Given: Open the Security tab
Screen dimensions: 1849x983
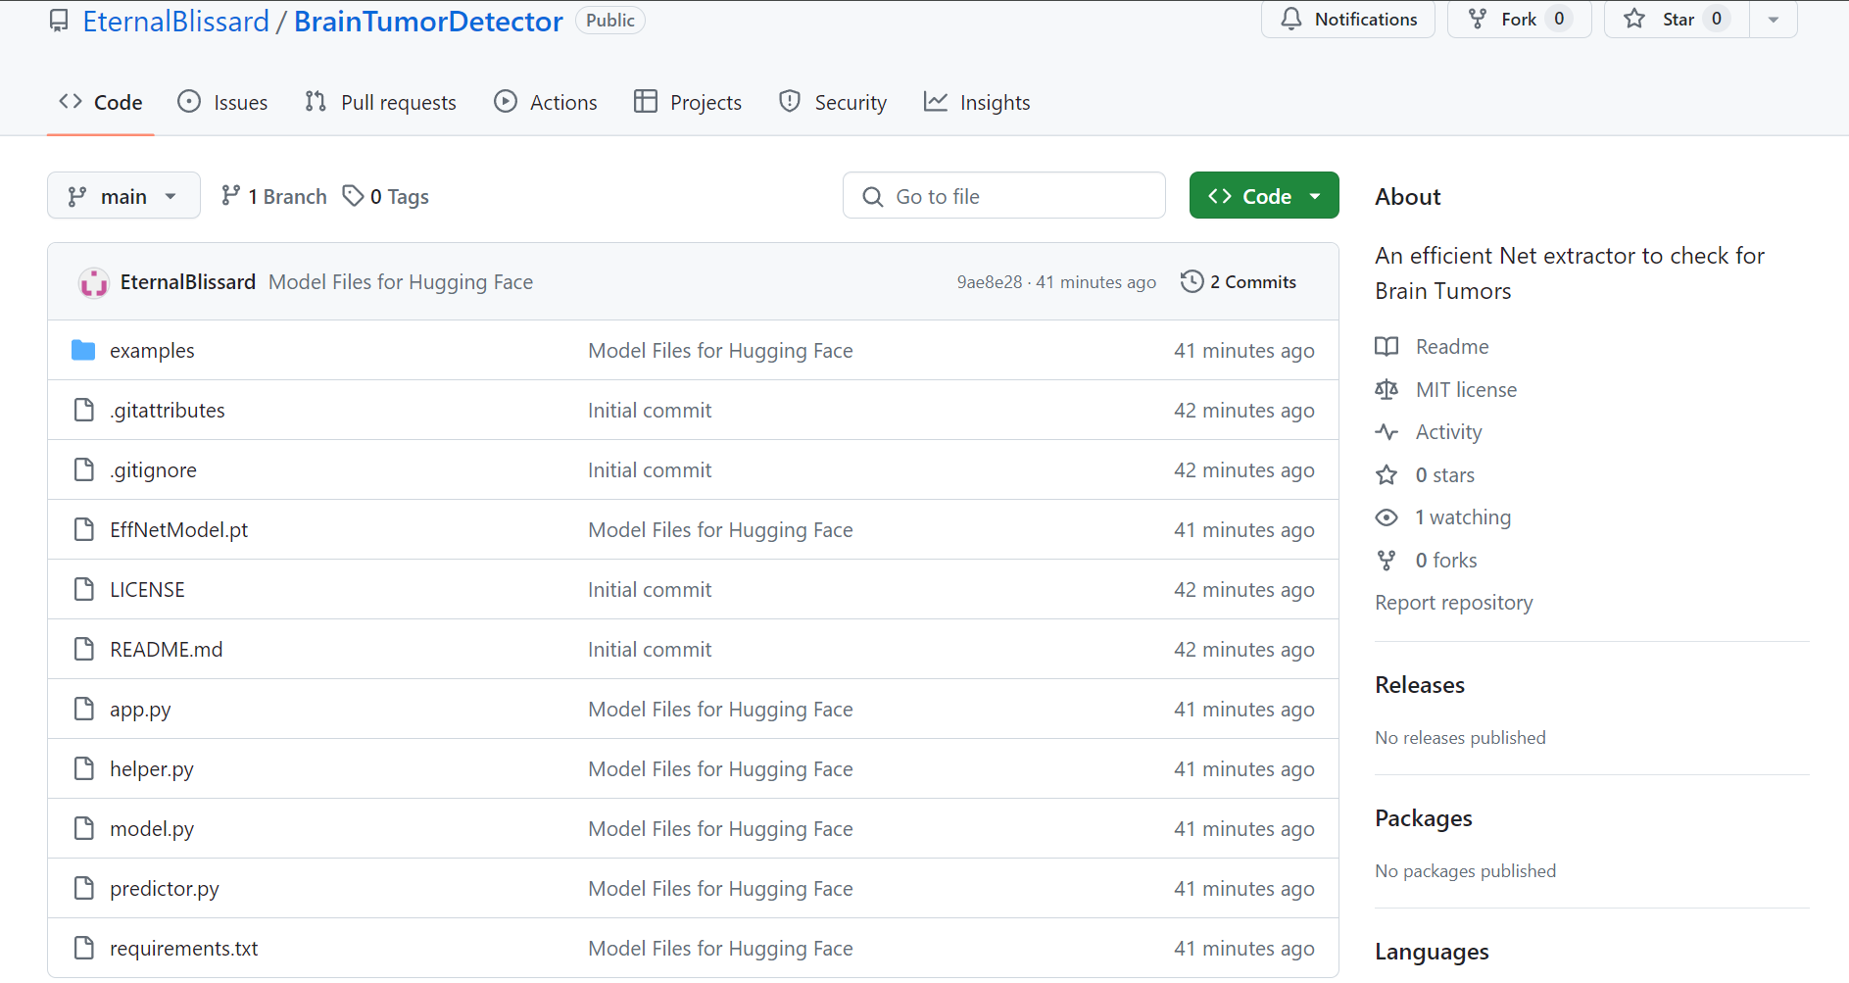Looking at the screenshot, I should tap(833, 102).
